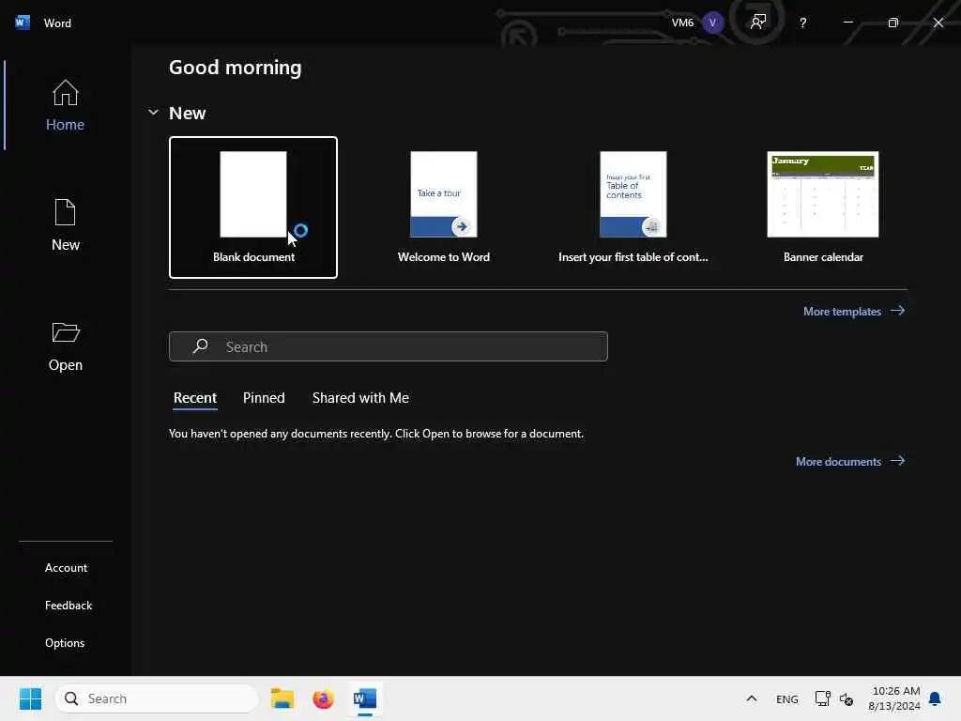Close the Word window

click(938, 23)
